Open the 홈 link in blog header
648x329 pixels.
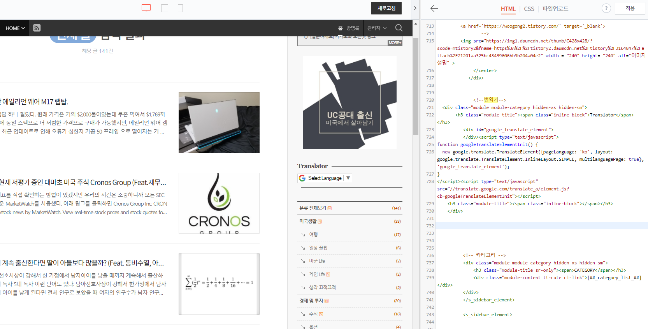(x=340, y=28)
